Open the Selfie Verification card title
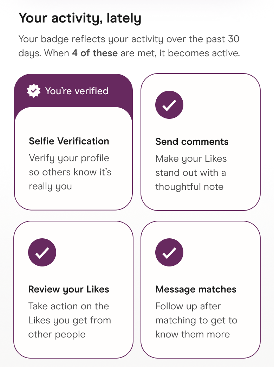 click(69, 141)
